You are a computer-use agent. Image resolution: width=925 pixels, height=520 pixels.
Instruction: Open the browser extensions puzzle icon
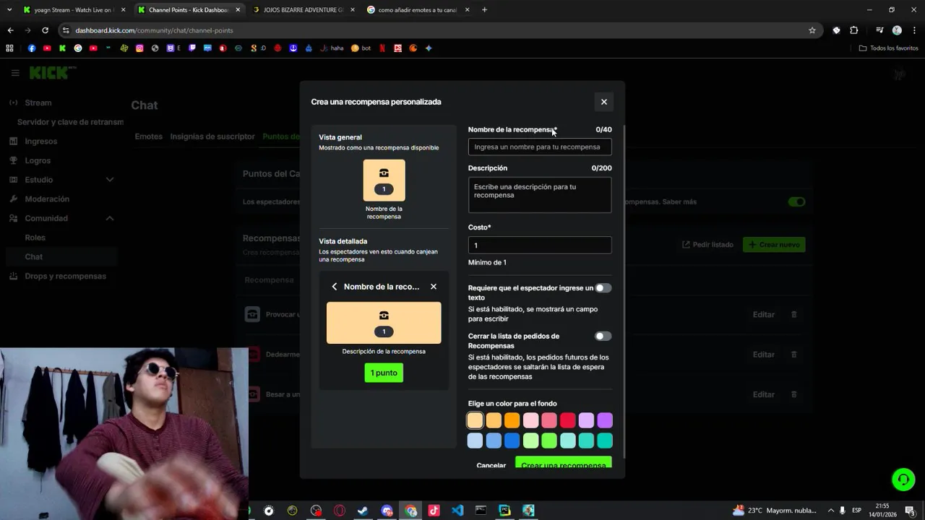coord(854,30)
